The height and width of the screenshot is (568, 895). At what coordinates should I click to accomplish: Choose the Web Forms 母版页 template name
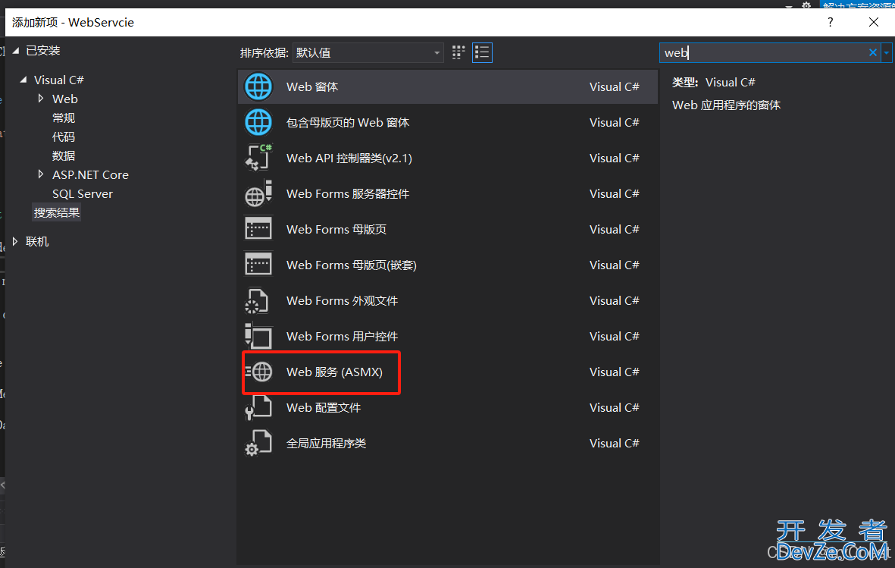336,229
